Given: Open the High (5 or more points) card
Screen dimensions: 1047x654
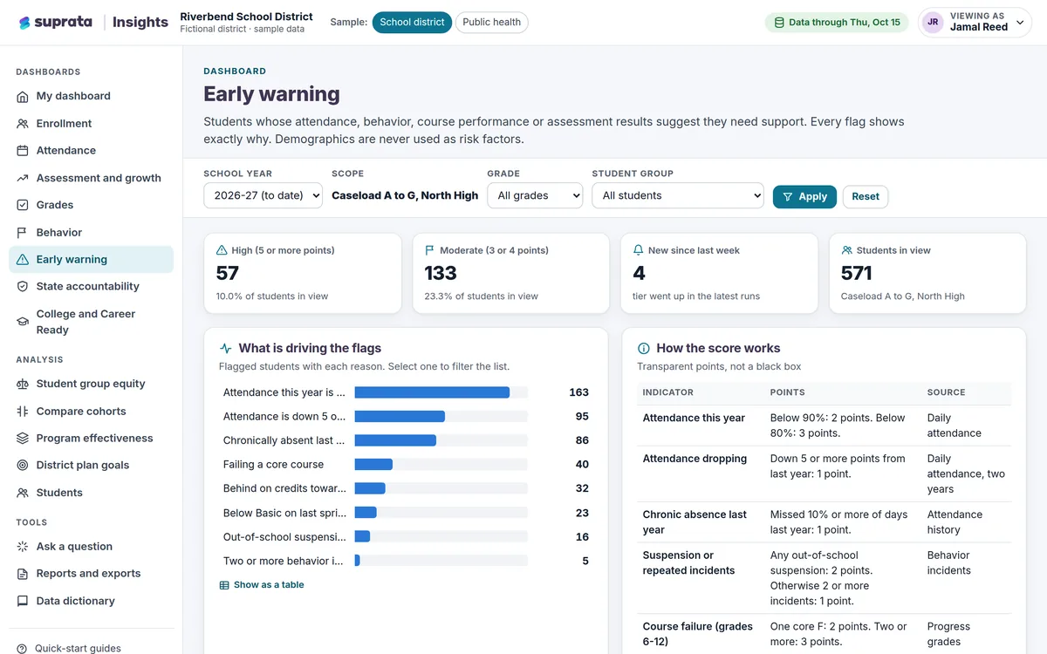Looking at the screenshot, I should pyautogui.click(x=304, y=273).
